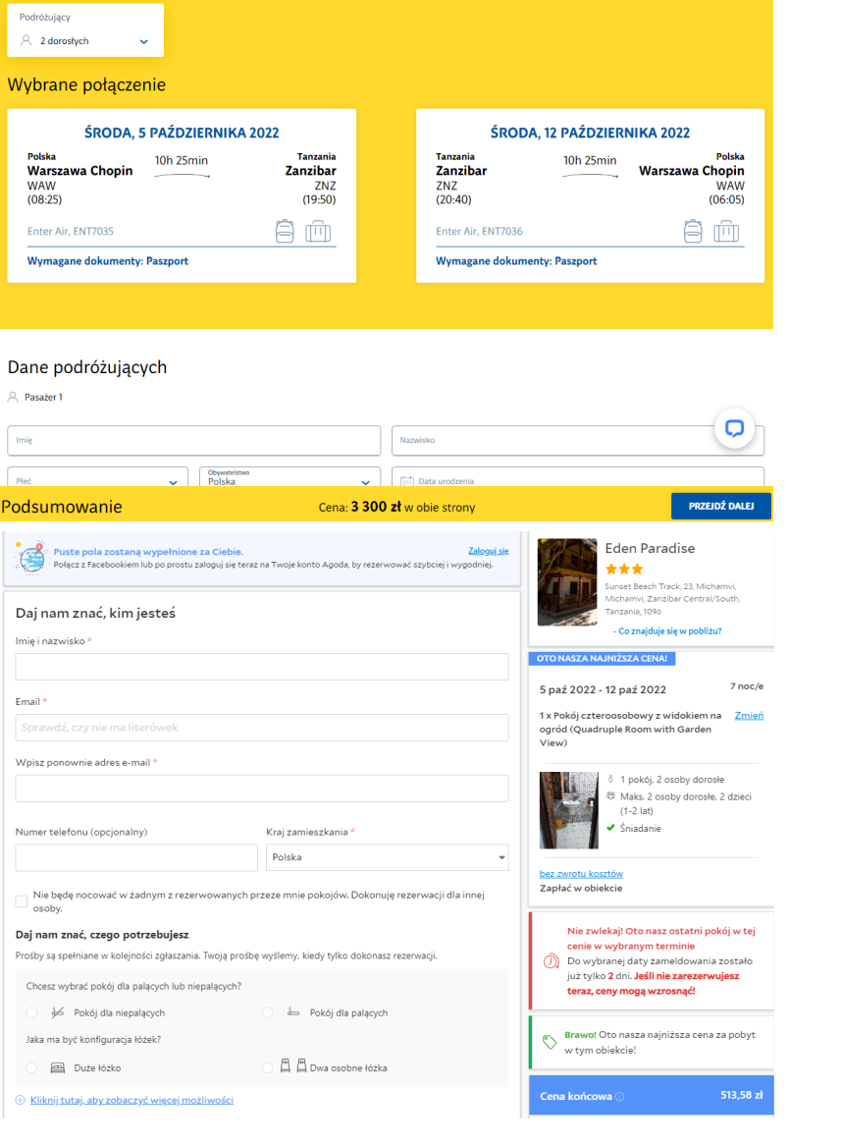Screen dimensions: 841x1145
Task: Open the Eden Paradise hotel thumbnail
Action: (567, 582)
